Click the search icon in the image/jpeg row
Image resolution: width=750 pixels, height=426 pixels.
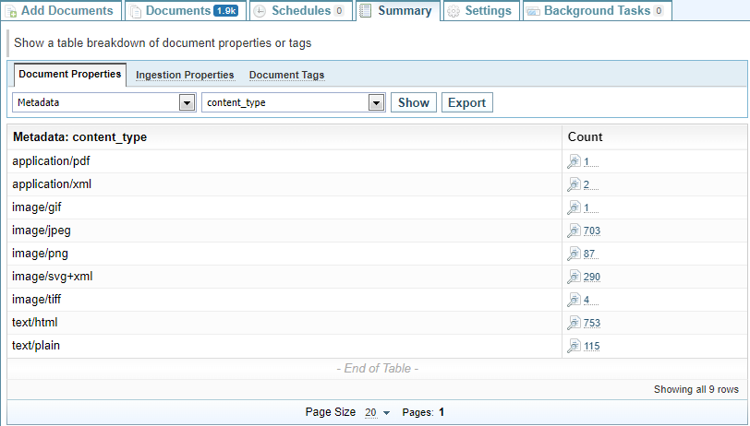[574, 231]
